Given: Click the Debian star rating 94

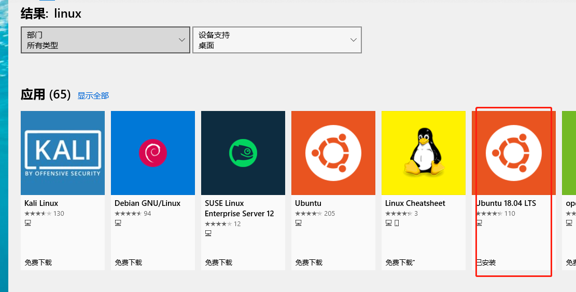Looking at the screenshot, I should 133,213.
